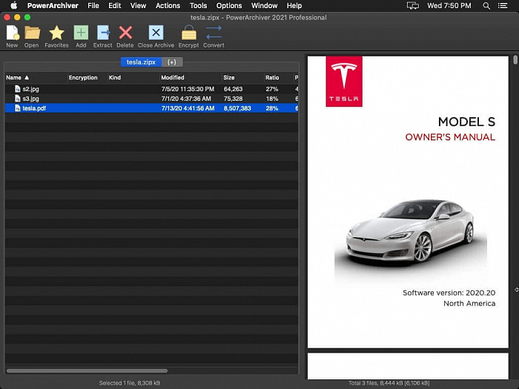Click the s2.jpg file icon
Viewport: 519px width, 389px height.
(18, 89)
